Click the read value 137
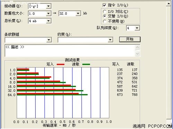 (x=135, y=70)
